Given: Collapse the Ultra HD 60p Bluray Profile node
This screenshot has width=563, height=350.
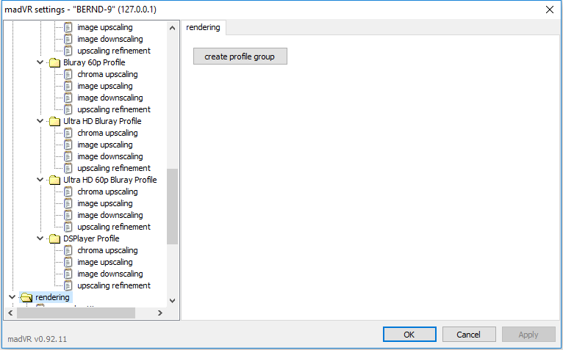Looking at the screenshot, I should pyautogui.click(x=40, y=180).
